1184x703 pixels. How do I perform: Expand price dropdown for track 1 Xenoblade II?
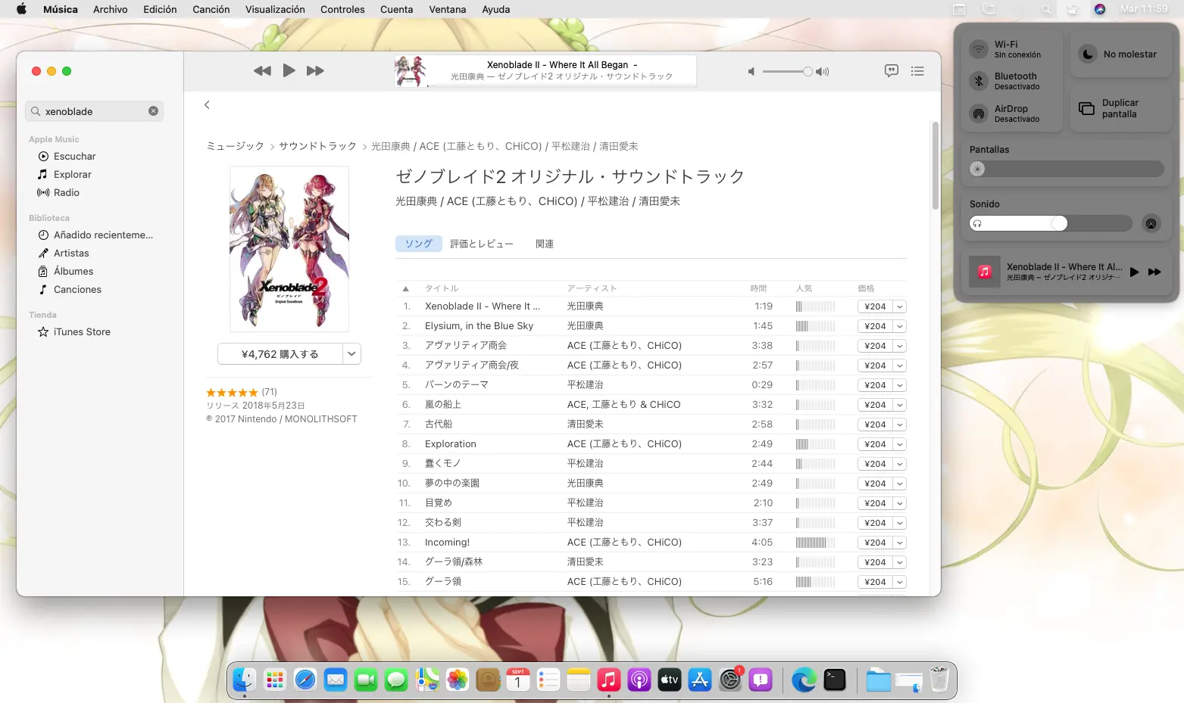pos(899,306)
